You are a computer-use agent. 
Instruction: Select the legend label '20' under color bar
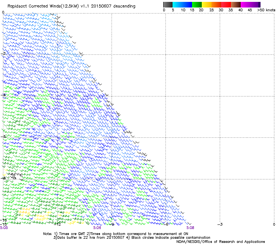click(201, 10)
